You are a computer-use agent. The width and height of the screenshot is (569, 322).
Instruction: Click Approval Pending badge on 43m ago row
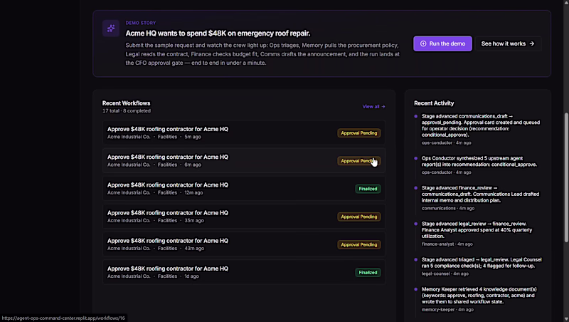tap(359, 244)
